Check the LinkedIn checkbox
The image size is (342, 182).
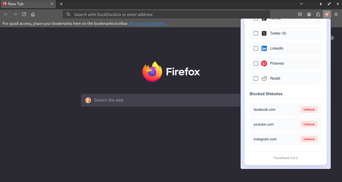[256, 48]
